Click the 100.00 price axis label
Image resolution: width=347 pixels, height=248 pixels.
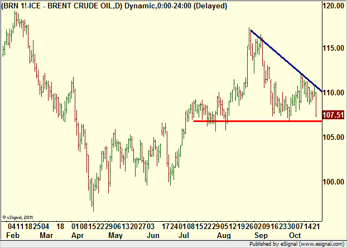[334, 182]
